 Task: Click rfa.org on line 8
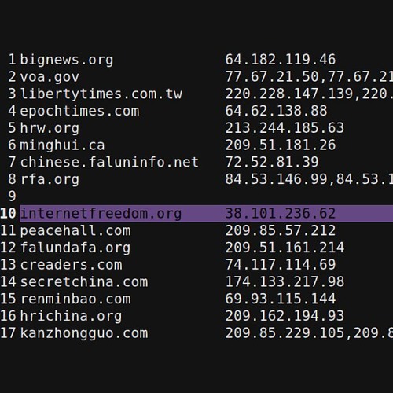[x=50, y=179]
